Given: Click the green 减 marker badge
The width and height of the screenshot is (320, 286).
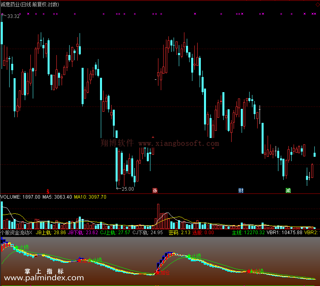Looking at the screenshot, I should (288, 191).
